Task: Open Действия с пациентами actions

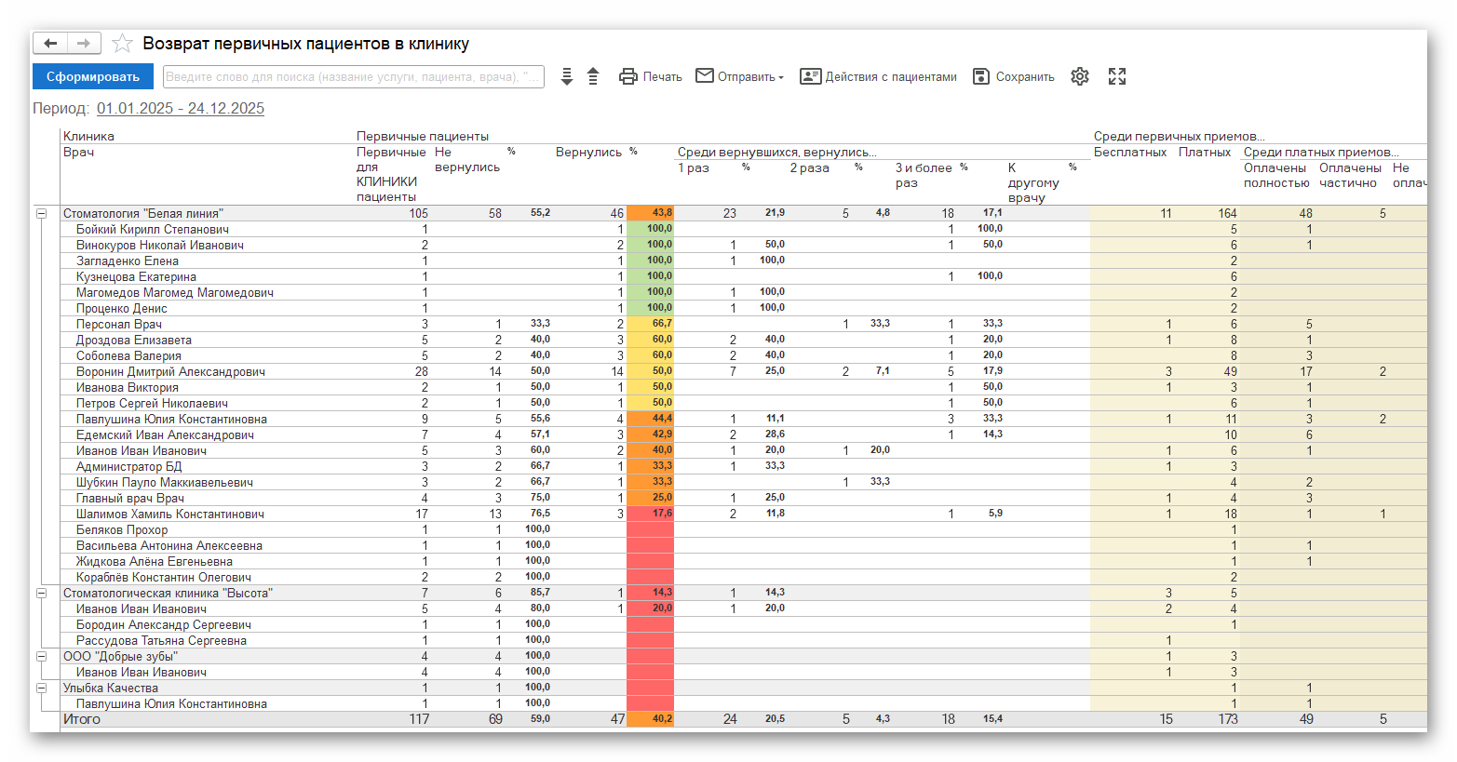Action: click(x=878, y=77)
